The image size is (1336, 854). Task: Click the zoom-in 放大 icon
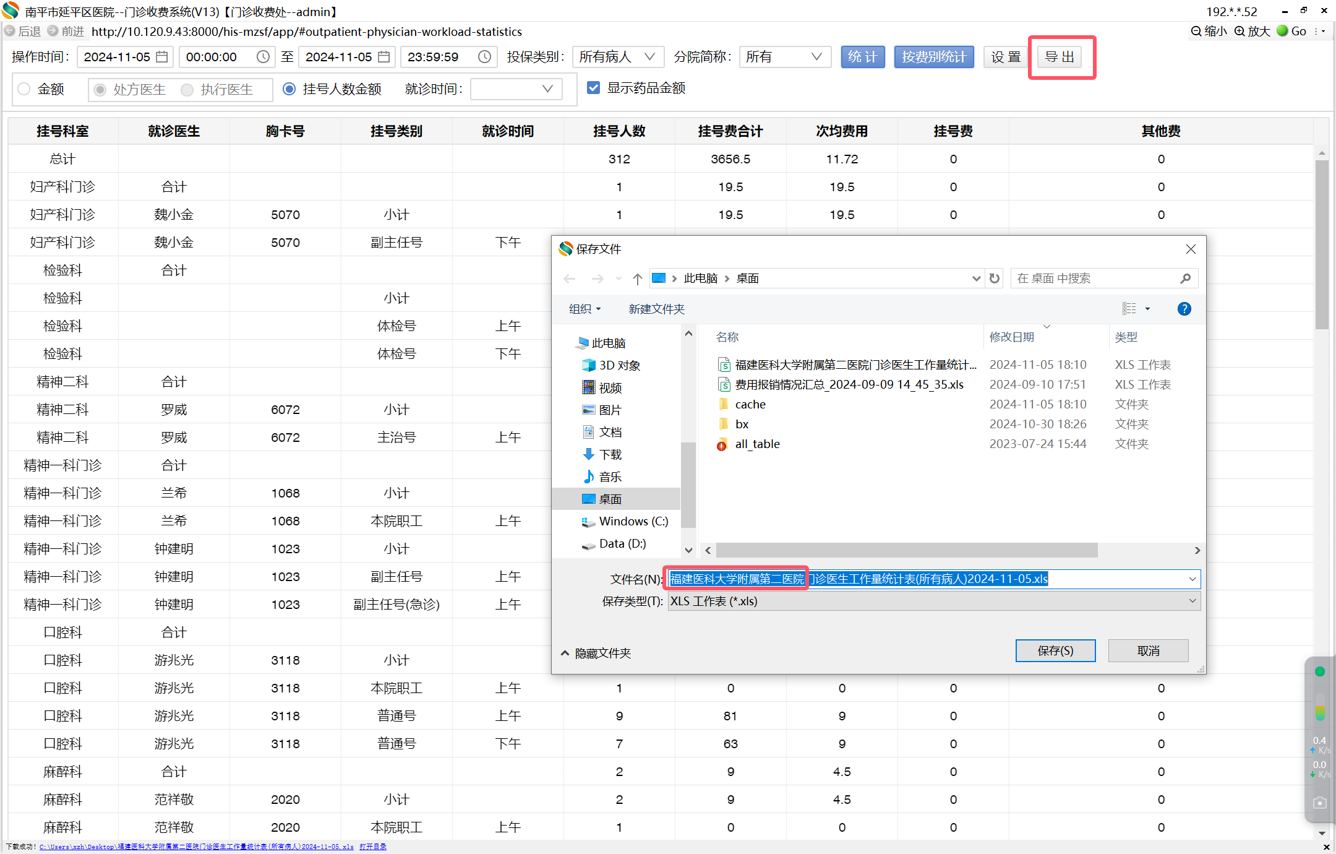click(1240, 31)
